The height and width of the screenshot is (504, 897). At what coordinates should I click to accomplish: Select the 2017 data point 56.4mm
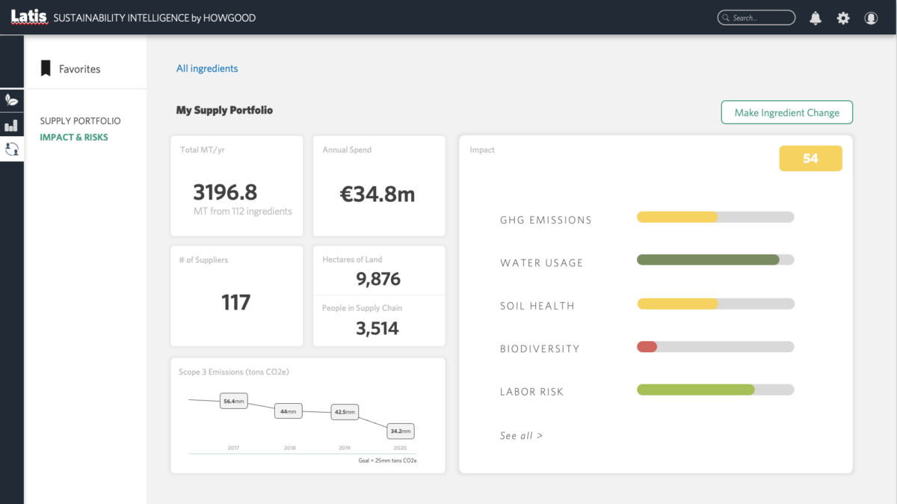click(x=233, y=402)
